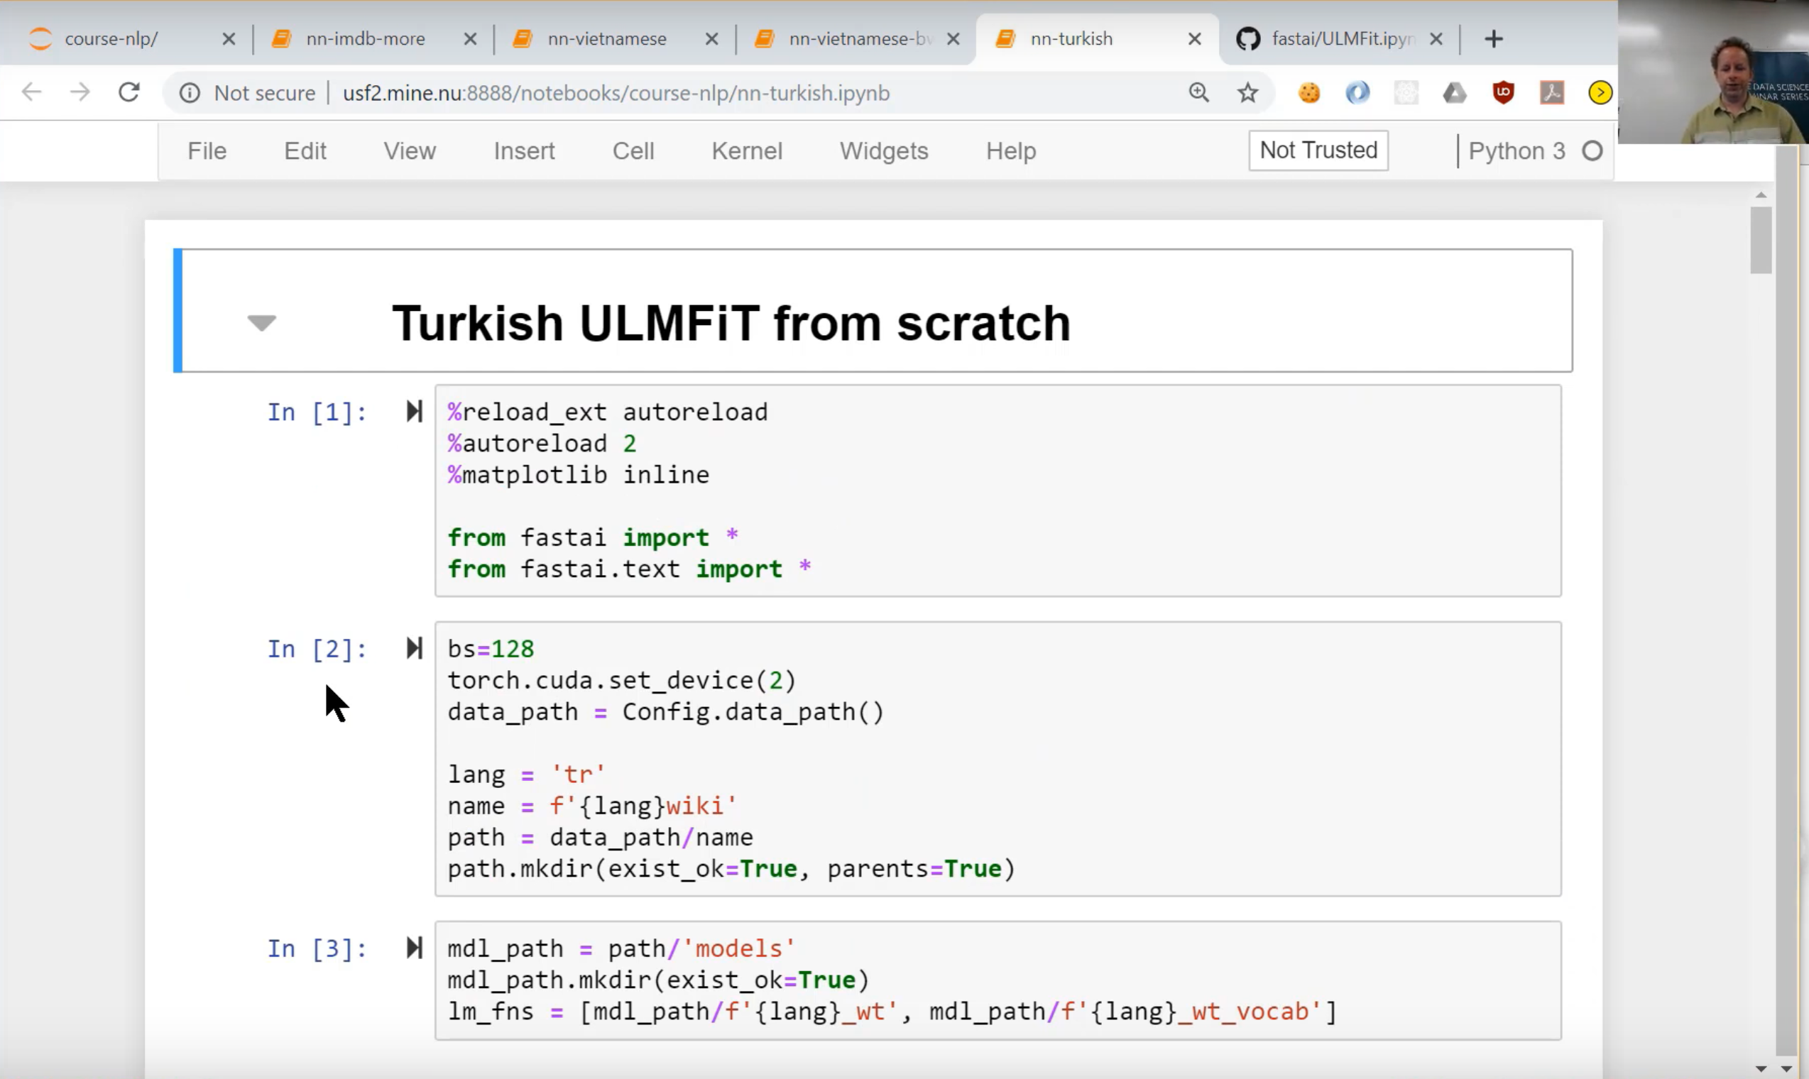The image size is (1809, 1079).
Task: Click the notebook vertical scrollbar thumb
Action: coord(1760,240)
